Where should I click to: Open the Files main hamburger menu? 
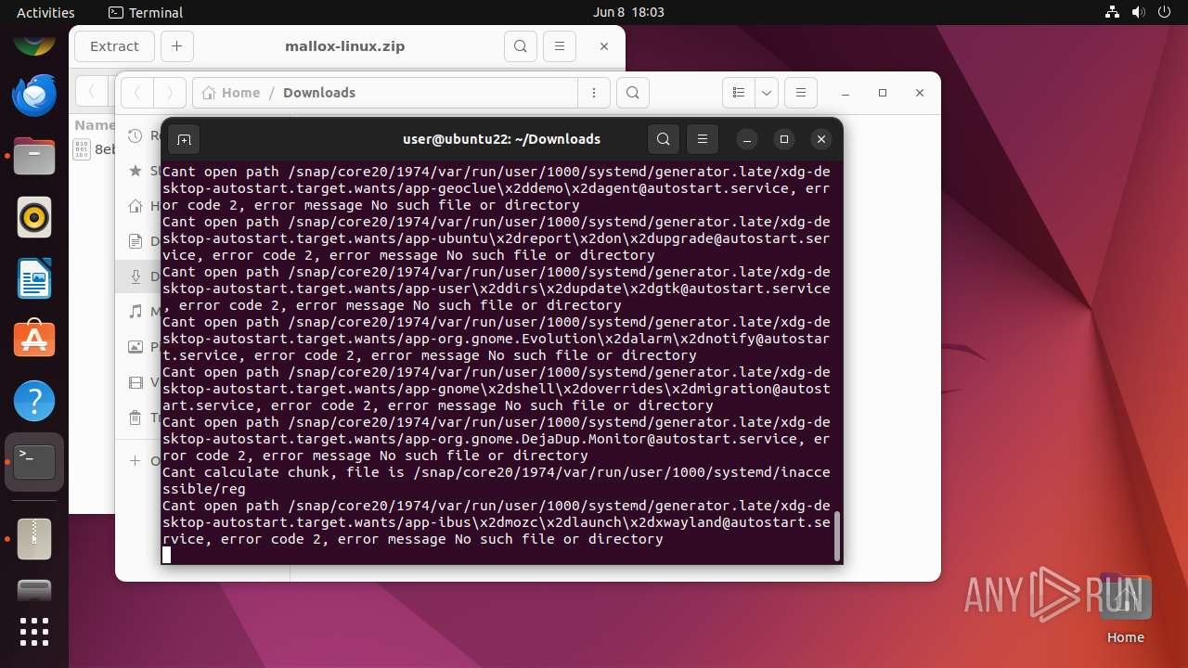coord(800,93)
